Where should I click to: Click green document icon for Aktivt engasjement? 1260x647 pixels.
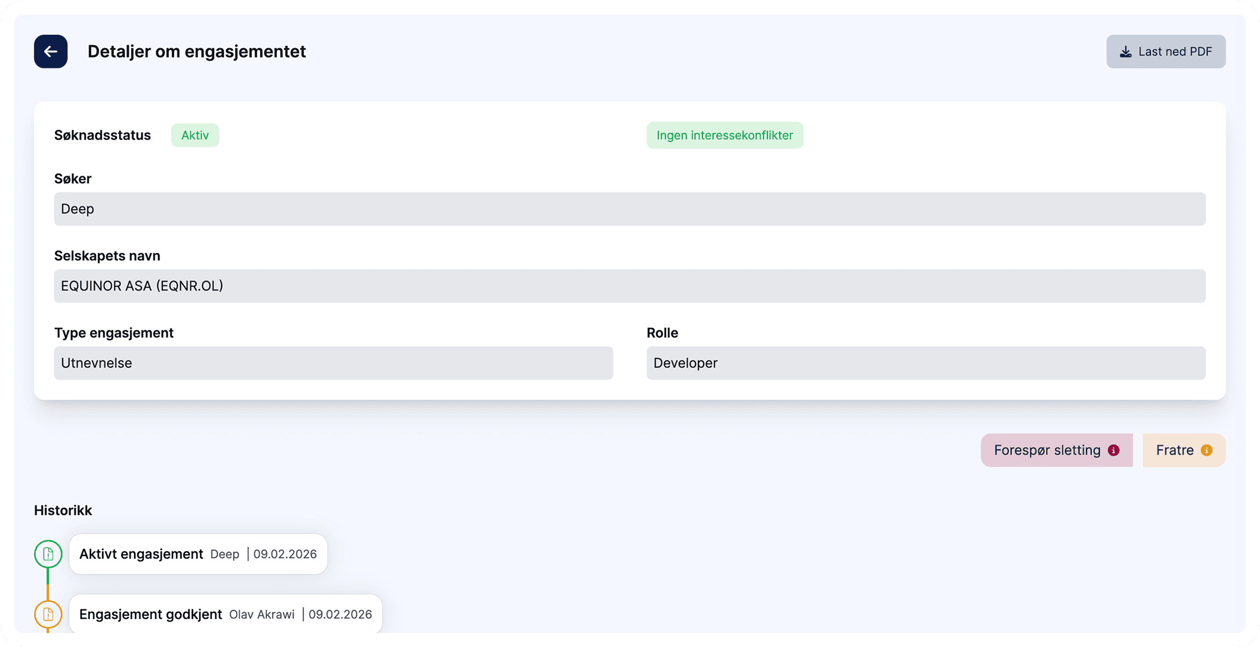click(48, 554)
